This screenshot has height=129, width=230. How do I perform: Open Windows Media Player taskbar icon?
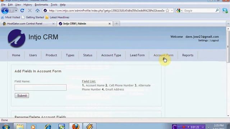click(33, 126)
